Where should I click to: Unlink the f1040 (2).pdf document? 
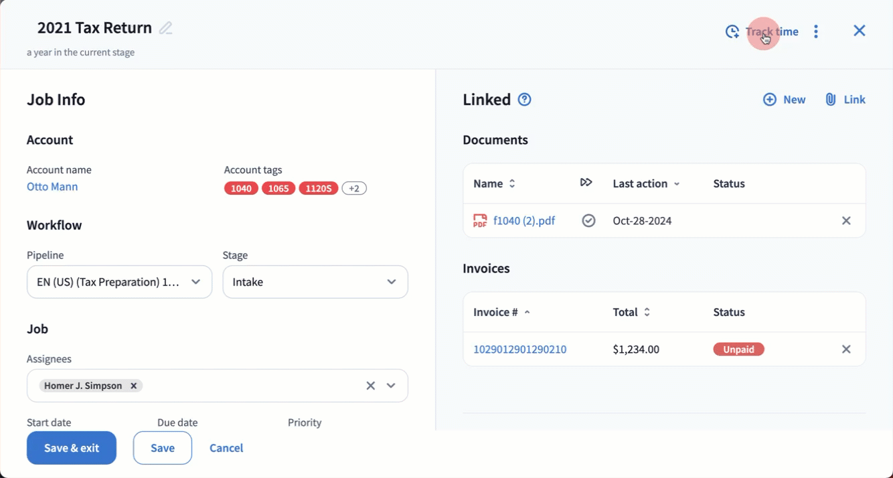point(846,221)
